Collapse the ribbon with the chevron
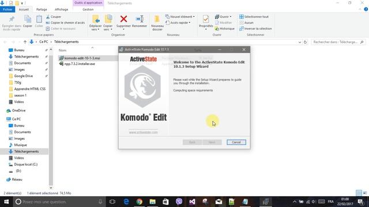The width and height of the screenshot is (369, 207). (x=360, y=9)
